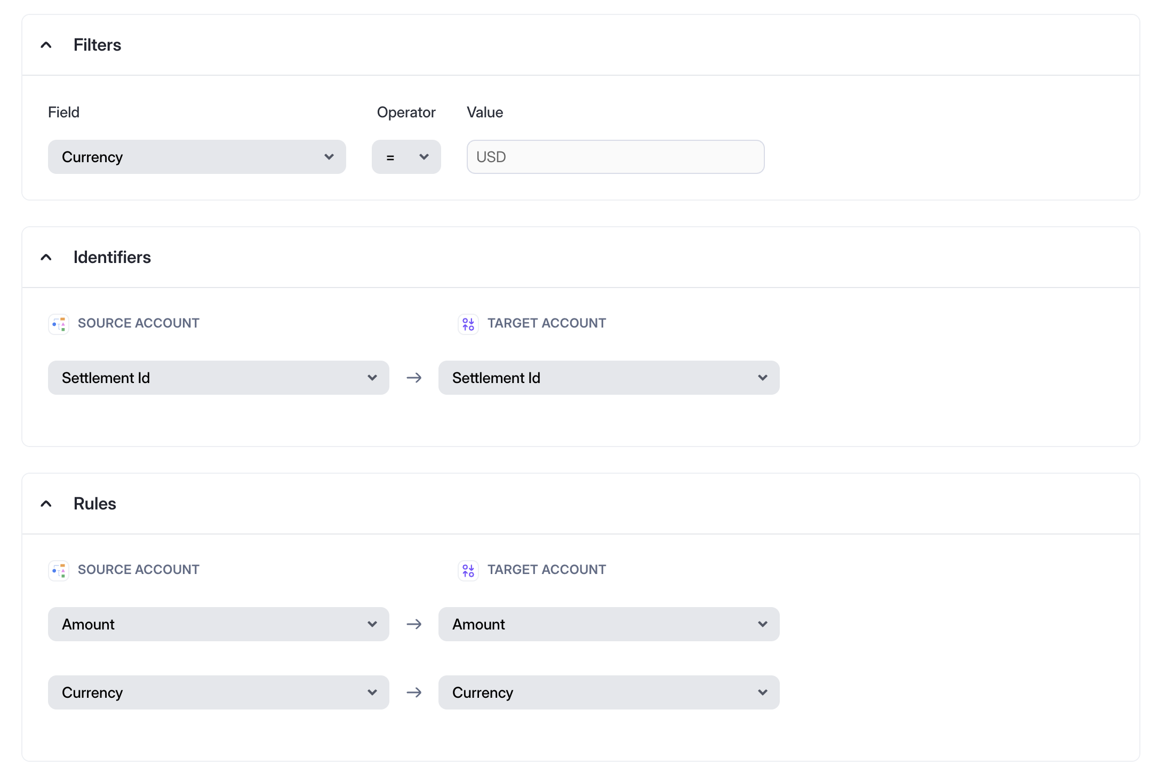Viewport: 1166px width, 781px height.
Task: Open the target Amount dropdown in Rules
Action: (608, 624)
